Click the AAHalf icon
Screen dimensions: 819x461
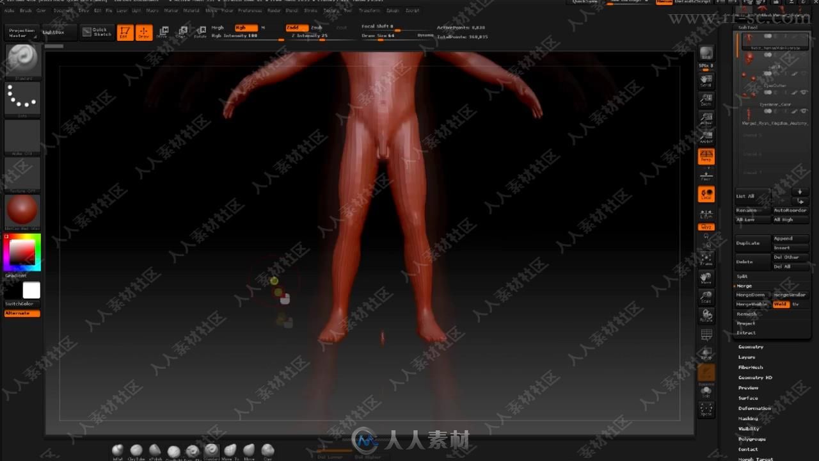click(x=706, y=137)
